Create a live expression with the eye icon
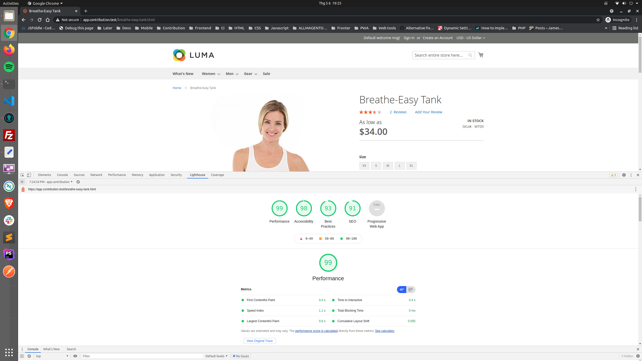 click(75, 356)
